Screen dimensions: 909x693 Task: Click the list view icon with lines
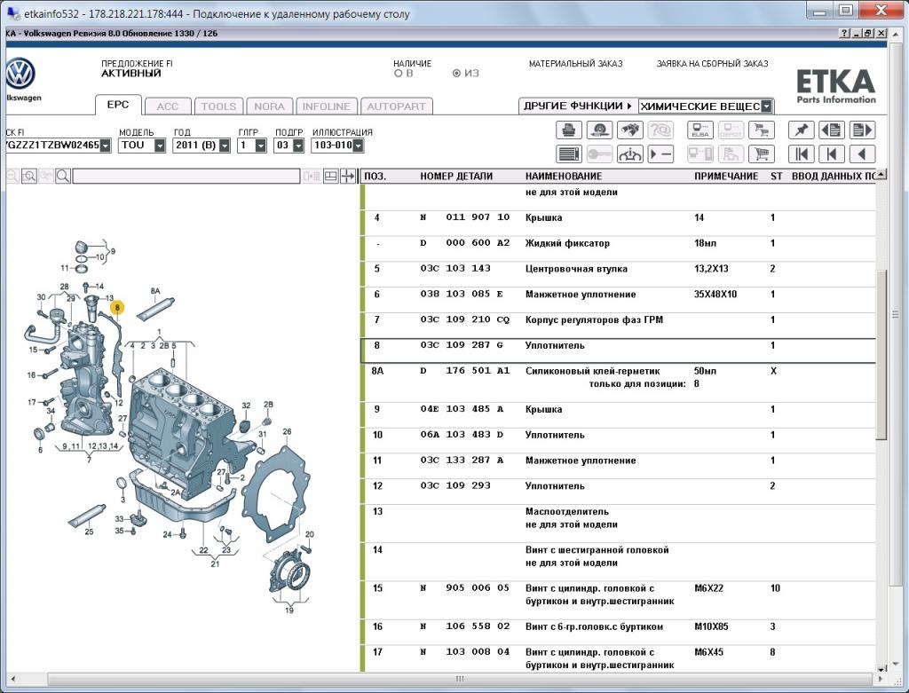click(569, 154)
